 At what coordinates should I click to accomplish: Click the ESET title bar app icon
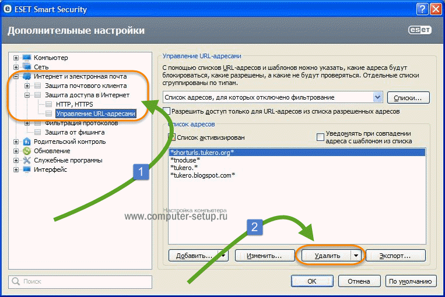click(8, 9)
